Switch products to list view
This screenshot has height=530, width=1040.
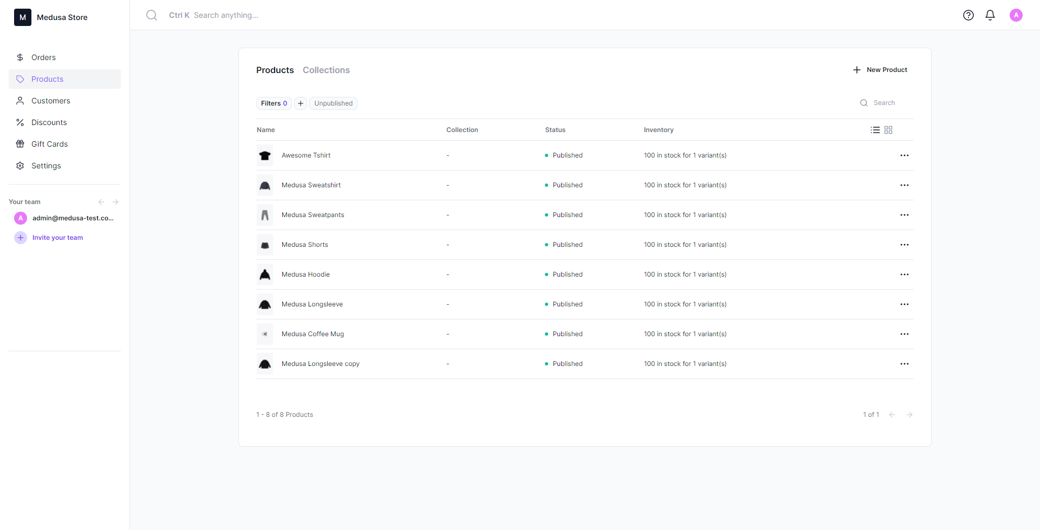coord(875,129)
